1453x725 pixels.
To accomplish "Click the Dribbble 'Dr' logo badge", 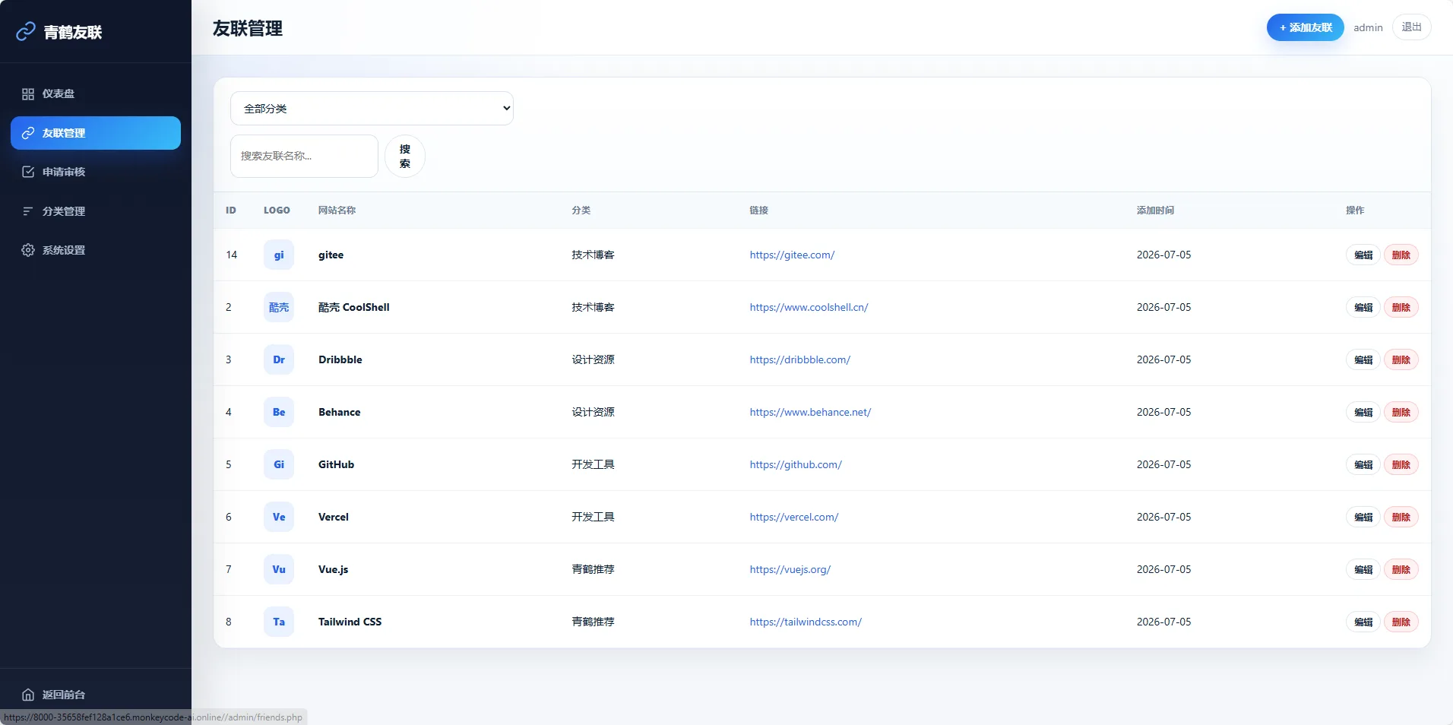I will 279,359.
